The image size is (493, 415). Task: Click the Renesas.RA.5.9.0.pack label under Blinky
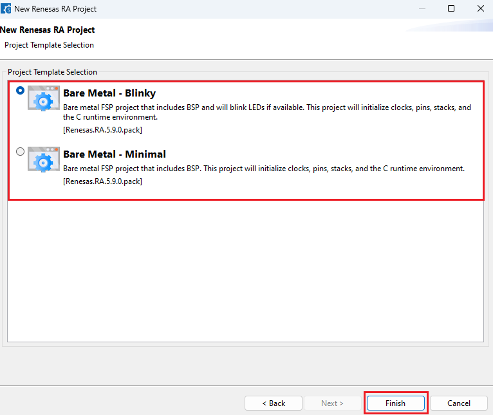[102, 129]
